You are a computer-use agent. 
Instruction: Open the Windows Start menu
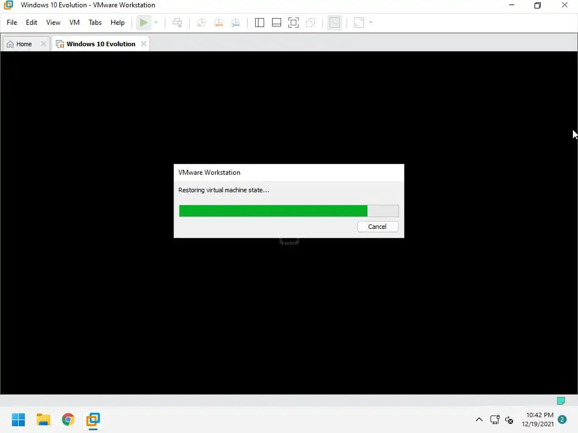19,419
